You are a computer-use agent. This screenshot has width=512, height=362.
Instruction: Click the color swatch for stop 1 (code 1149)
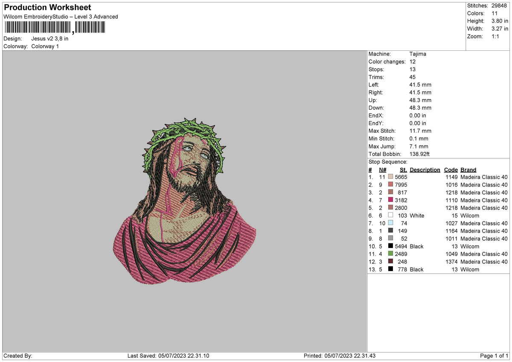coord(390,177)
